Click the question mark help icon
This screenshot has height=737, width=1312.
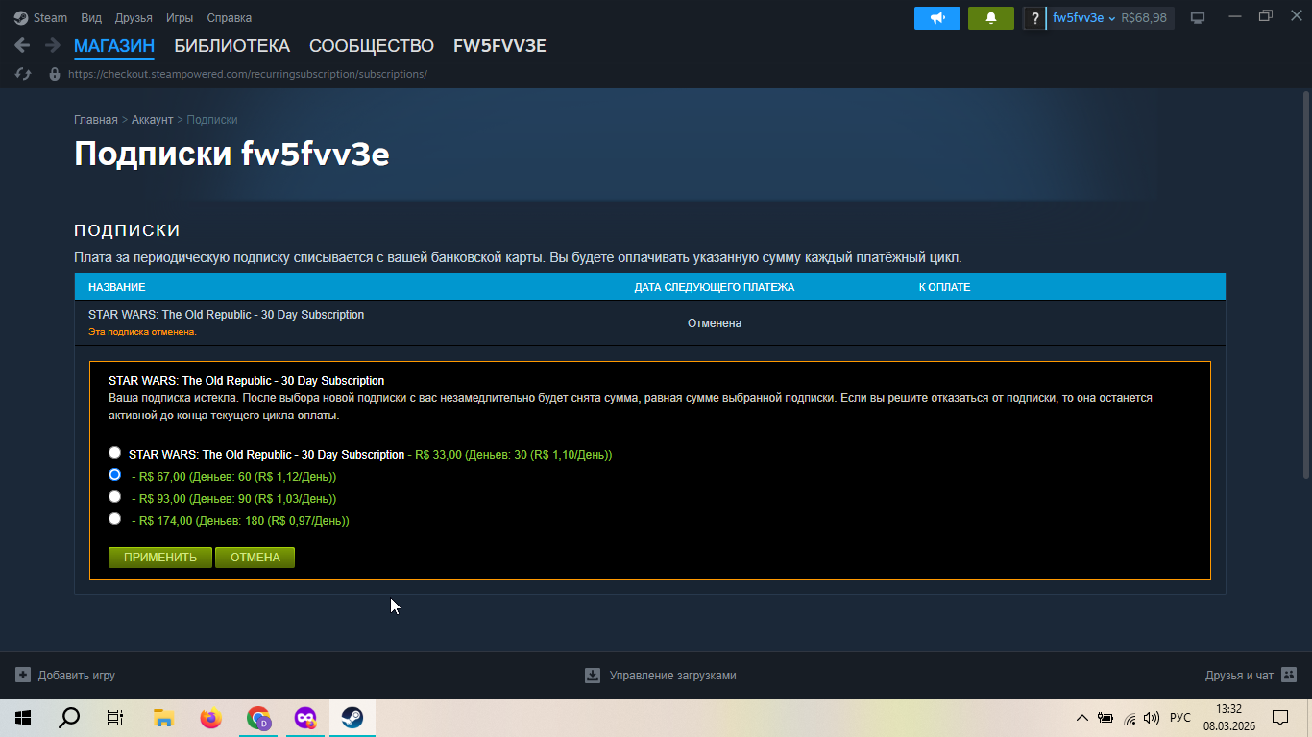coord(1034,18)
